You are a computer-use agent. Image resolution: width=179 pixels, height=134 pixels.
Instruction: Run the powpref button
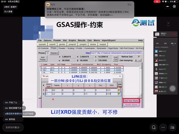(72, 44)
